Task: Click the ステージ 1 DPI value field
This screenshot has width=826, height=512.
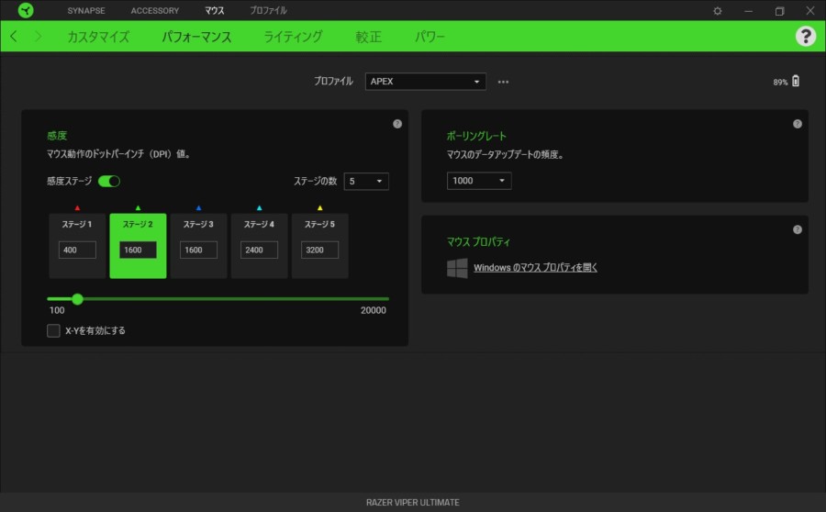Action: 77,250
